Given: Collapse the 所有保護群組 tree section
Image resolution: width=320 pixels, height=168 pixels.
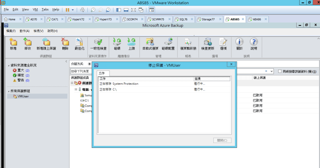Looking at the screenshot, I should pos(8,91).
